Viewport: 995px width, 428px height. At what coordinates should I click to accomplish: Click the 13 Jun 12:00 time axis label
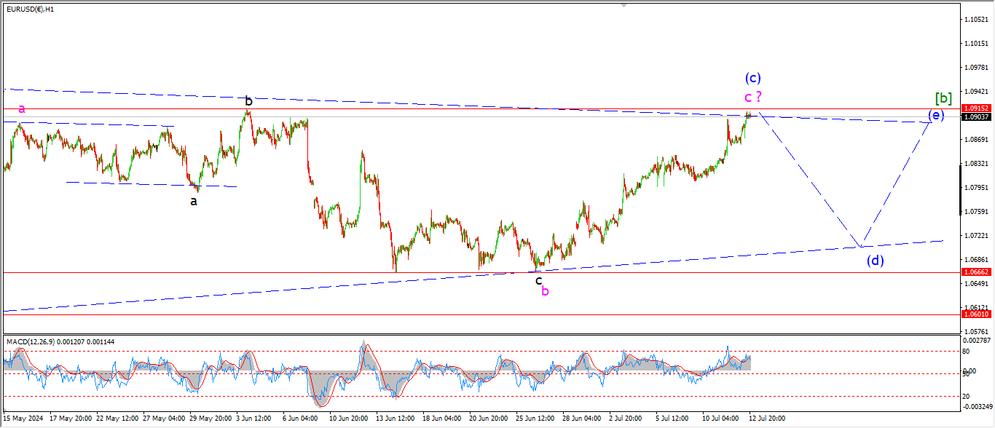pos(394,419)
